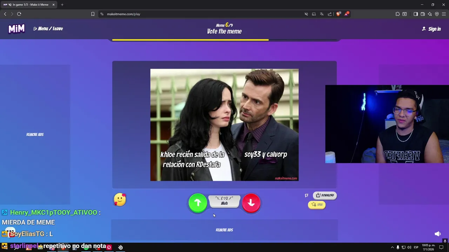The height and width of the screenshot is (252, 449).
Task: Open Menu / Leave
Action: [48, 29]
